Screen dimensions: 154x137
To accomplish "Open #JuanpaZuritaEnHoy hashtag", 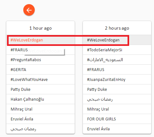I will (x=117, y=79).
